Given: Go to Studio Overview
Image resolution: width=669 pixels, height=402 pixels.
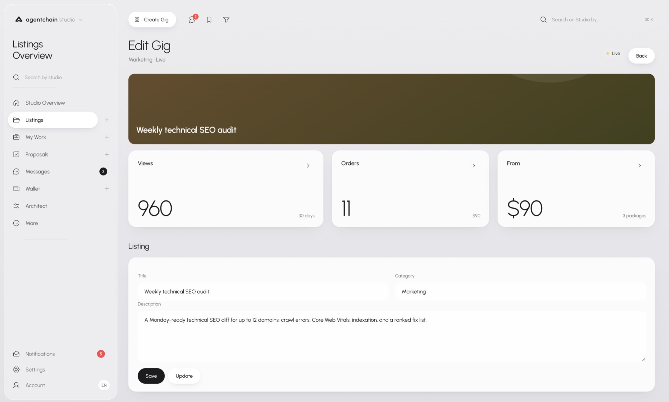Looking at the screenshot, I should coord(45,103).
